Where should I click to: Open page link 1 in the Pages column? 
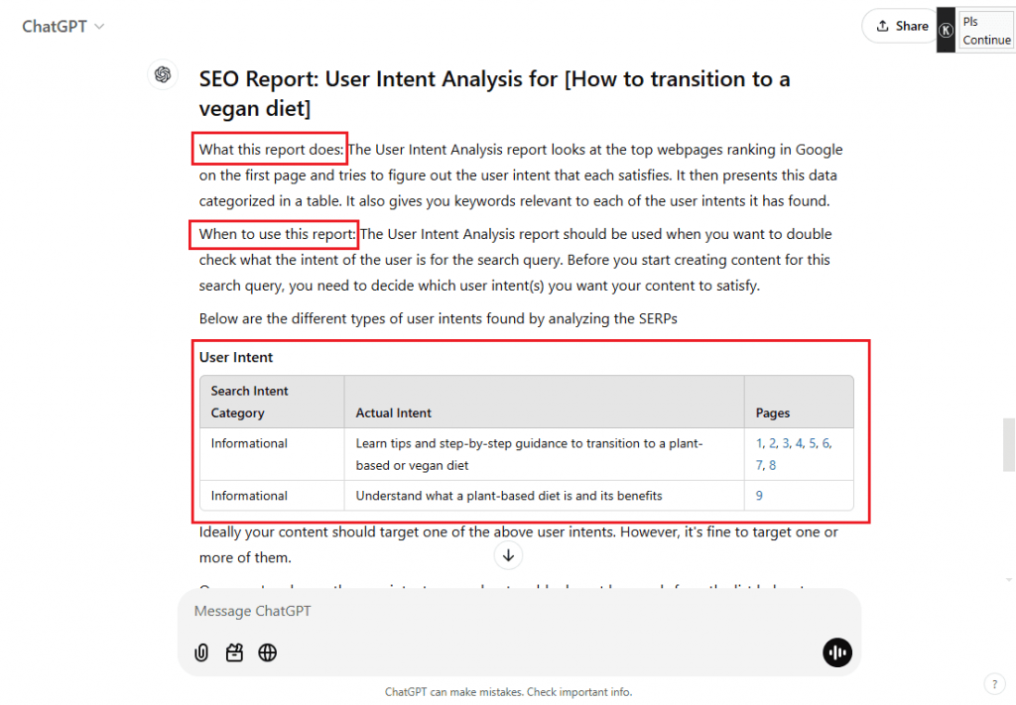point(759,443)
